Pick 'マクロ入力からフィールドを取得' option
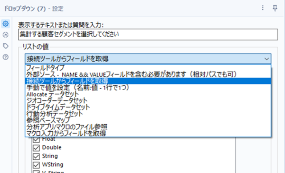The height and width of the screenshot is (173, 285). [x=148, y=134]
